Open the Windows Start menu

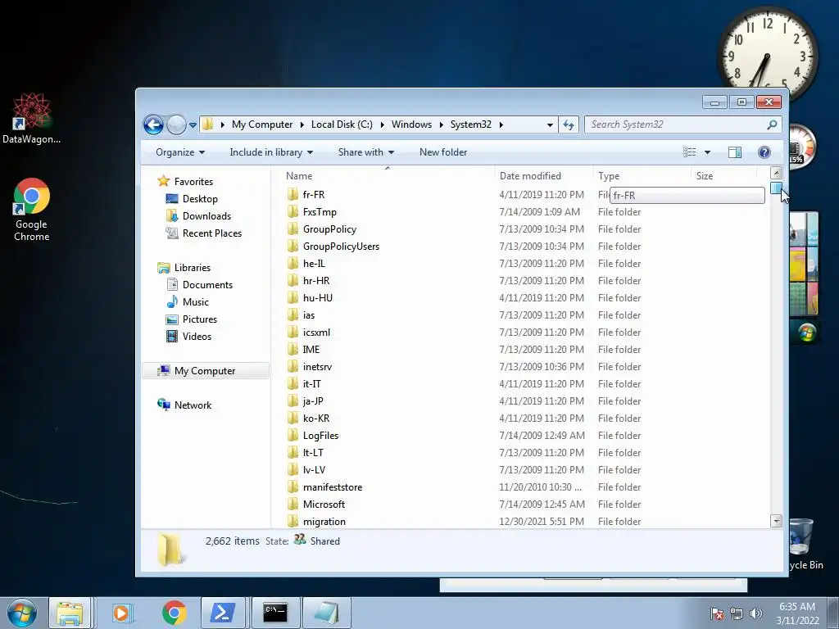pyautogui.click(x=21, y=613)
